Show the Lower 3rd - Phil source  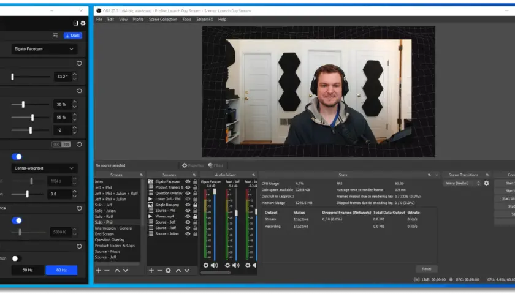pos(188,199)
